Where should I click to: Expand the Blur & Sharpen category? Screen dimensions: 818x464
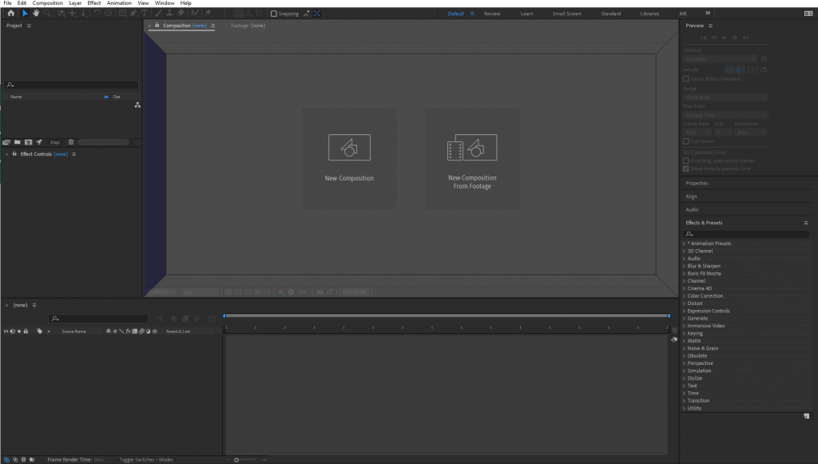coord(705,266)
